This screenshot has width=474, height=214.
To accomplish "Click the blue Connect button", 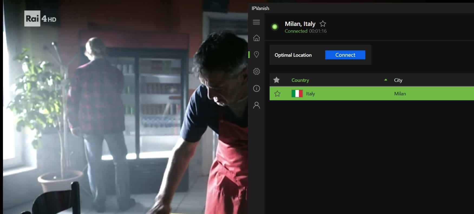I will pos(345,55).
